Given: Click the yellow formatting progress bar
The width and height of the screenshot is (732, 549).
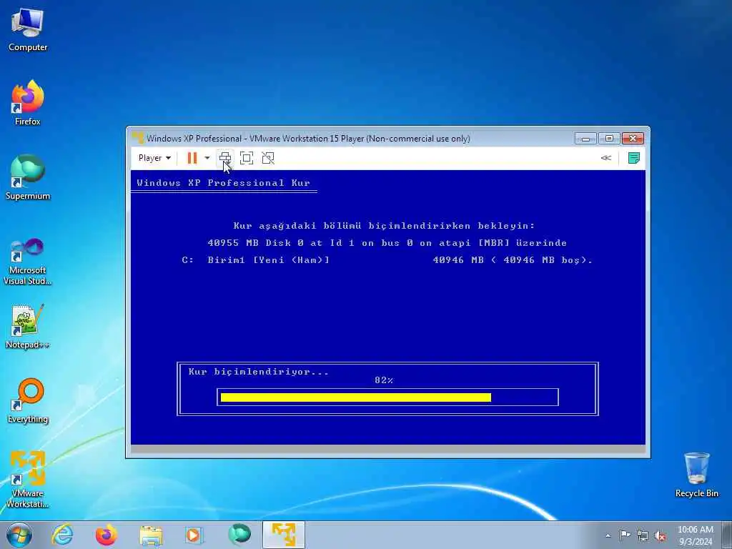Looking at the screenshot, I should [356, 397].
